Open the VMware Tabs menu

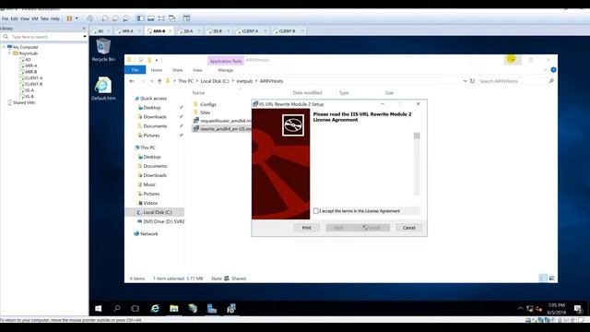coord(44,18)
